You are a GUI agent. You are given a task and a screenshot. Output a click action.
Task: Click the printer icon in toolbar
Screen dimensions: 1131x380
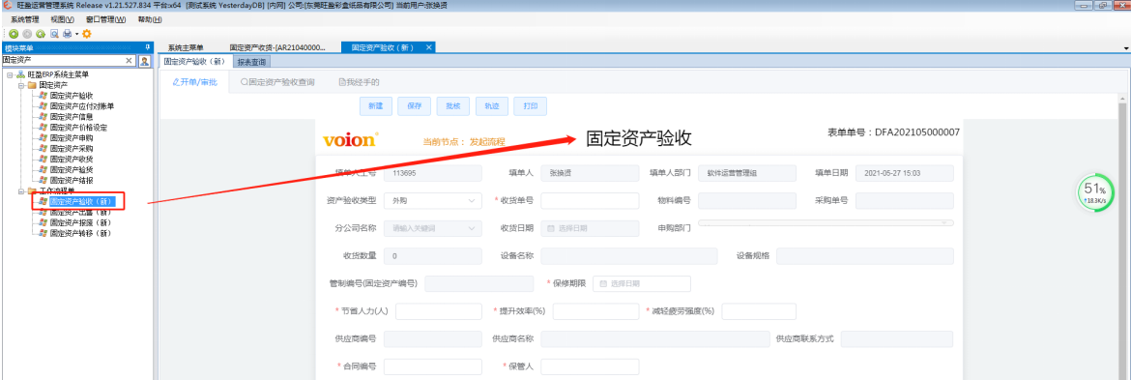[67, 34]
